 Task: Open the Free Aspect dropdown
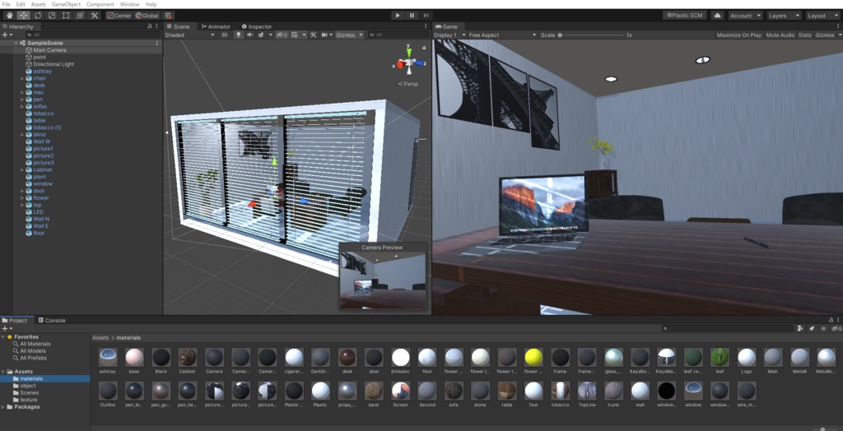tap(502, 35)
